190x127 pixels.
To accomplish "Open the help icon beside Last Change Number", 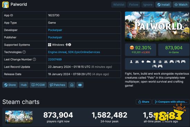I will coord(35,59).
